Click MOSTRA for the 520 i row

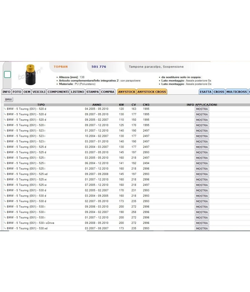pos(202,125)
